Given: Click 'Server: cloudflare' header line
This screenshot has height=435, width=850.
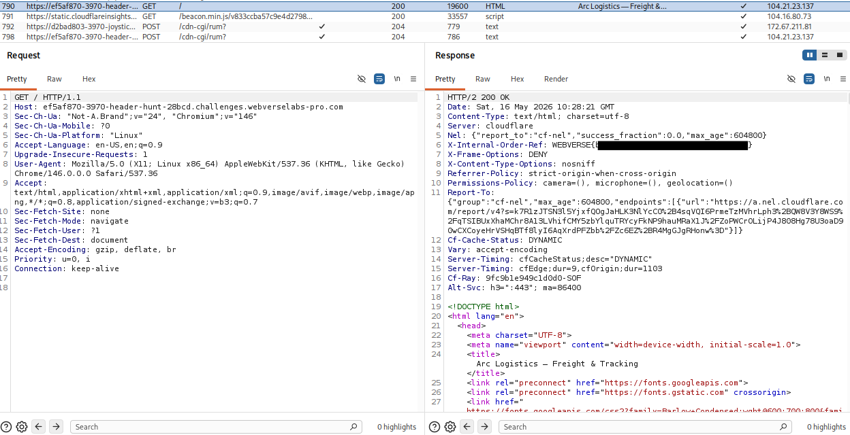Looking at the screenshot, I should coord(490,126).
